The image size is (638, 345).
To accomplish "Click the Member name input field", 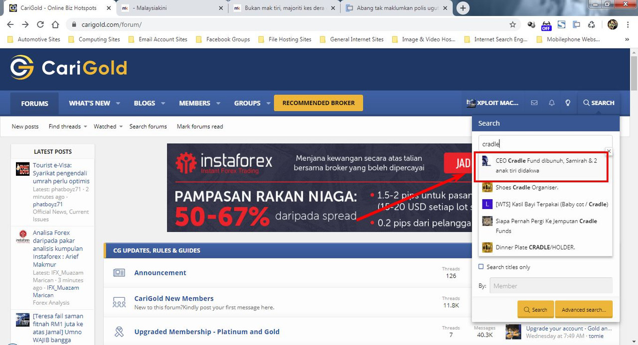I will (x=551, y=286).
